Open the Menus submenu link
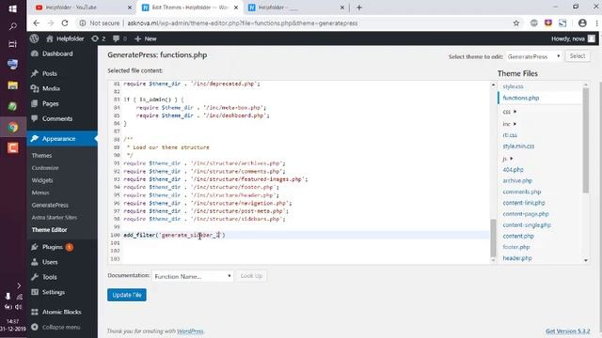Viewport: 602px width, 338px height. tap(40, 192)
